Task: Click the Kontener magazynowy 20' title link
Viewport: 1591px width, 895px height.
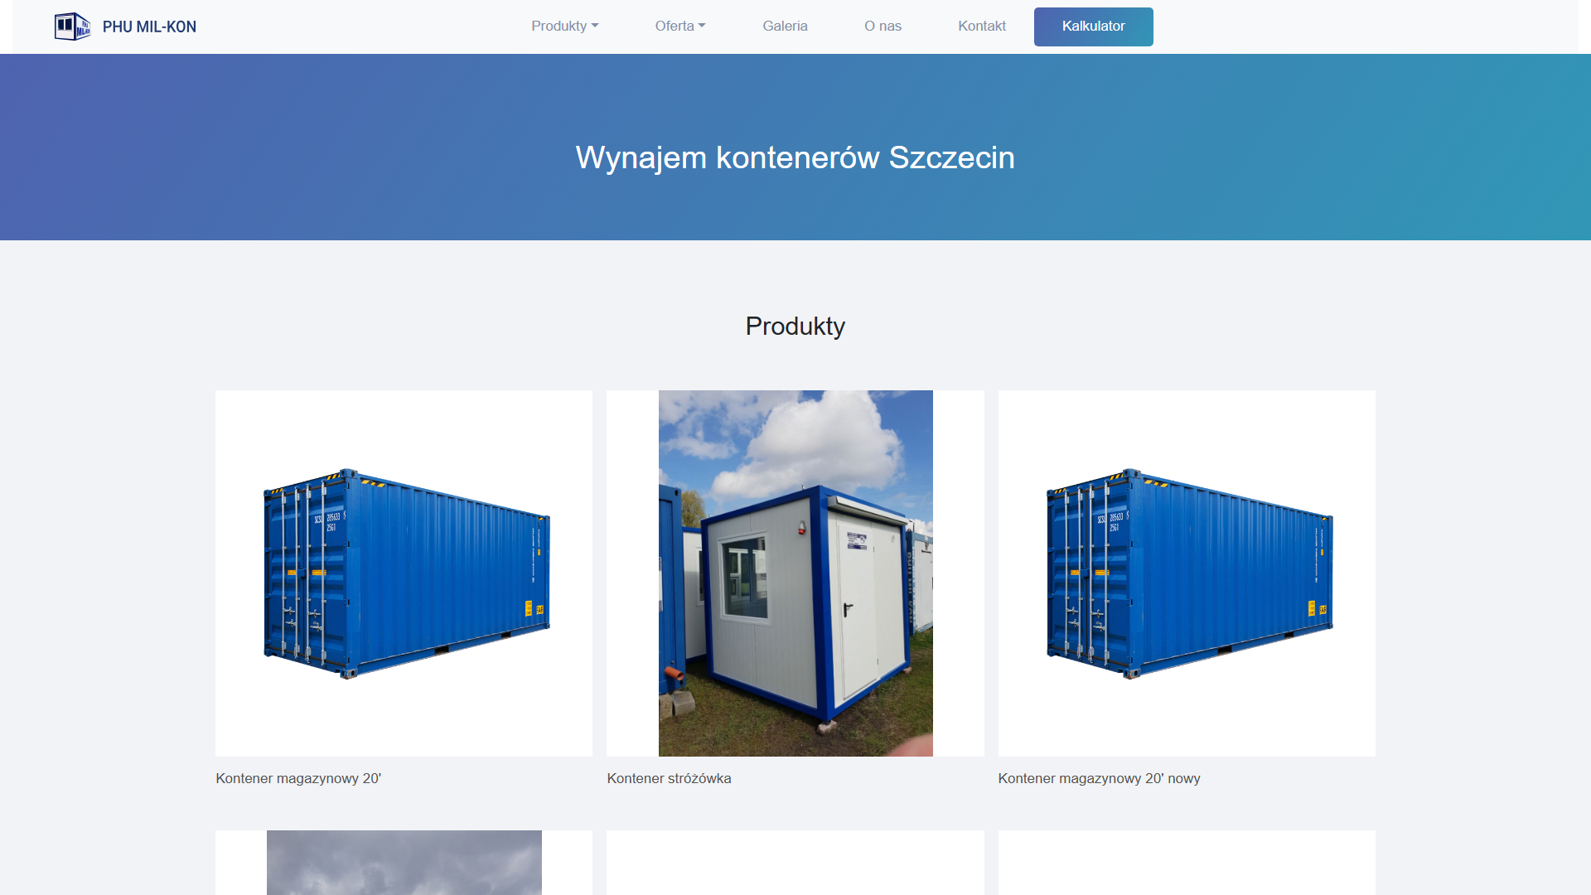Action: coord(298,778)
